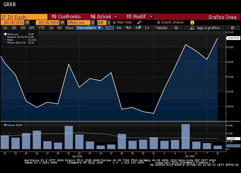Switch to candlestick chart icon
The image size is (241, 173).
click(x=119, y=28)
